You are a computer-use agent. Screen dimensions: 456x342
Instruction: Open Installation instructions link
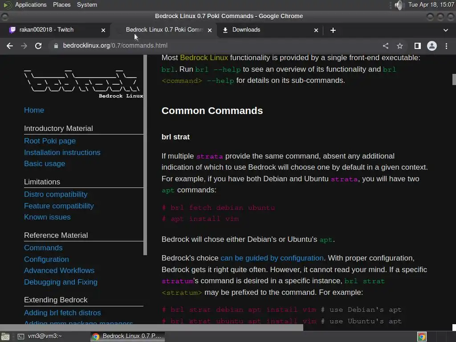(x=62, y=152)
